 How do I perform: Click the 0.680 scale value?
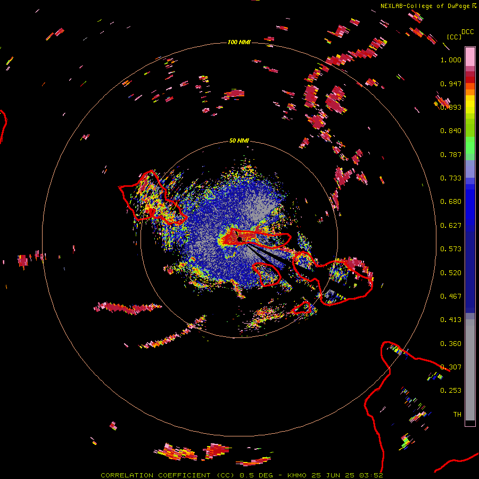click(x=451, y=202)
